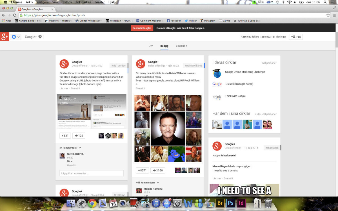Click the red 'Gå med i Google+' button
The width and height of the screenshot is (338, 211).
pyautogui.click(x=142, y=28)
